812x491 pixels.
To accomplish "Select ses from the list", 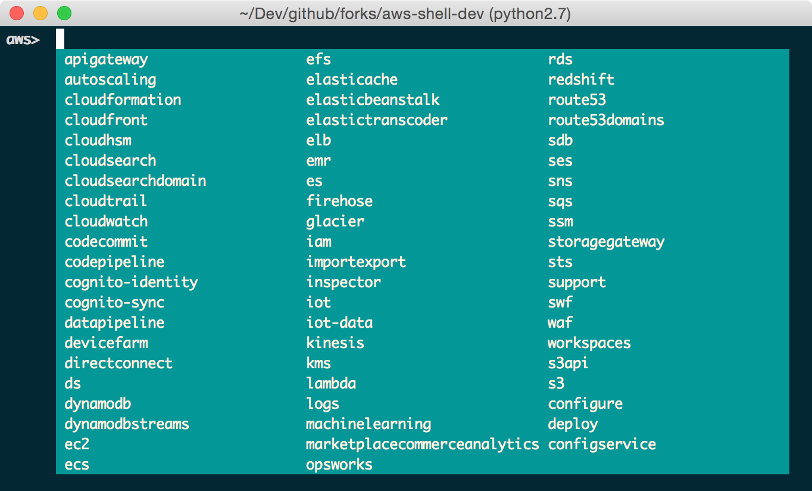I will click(560, 161).
